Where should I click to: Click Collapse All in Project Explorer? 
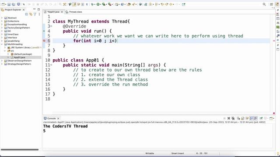click(26, 14)
